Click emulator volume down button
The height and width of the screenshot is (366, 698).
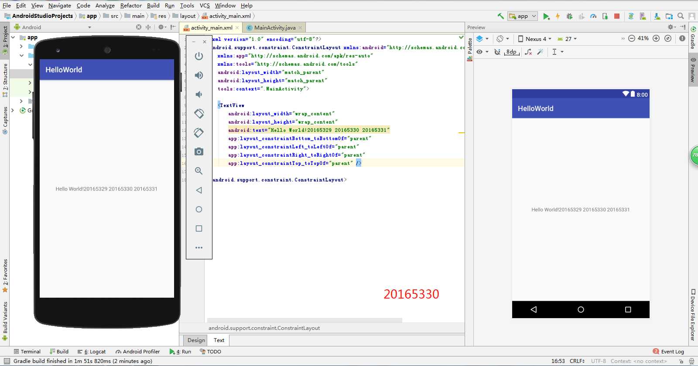tap(199, 94)
